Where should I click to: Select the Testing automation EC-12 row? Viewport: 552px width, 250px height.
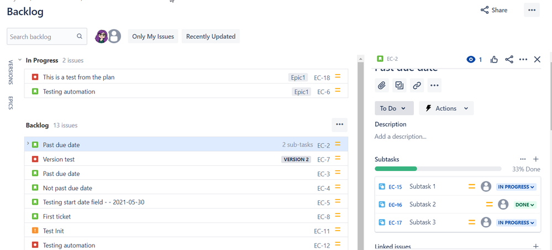pos(186,245)
